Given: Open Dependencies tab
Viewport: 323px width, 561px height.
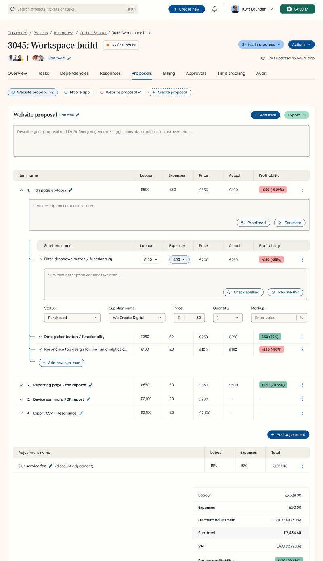Looking at the screenshot, I should click(74, 73).
